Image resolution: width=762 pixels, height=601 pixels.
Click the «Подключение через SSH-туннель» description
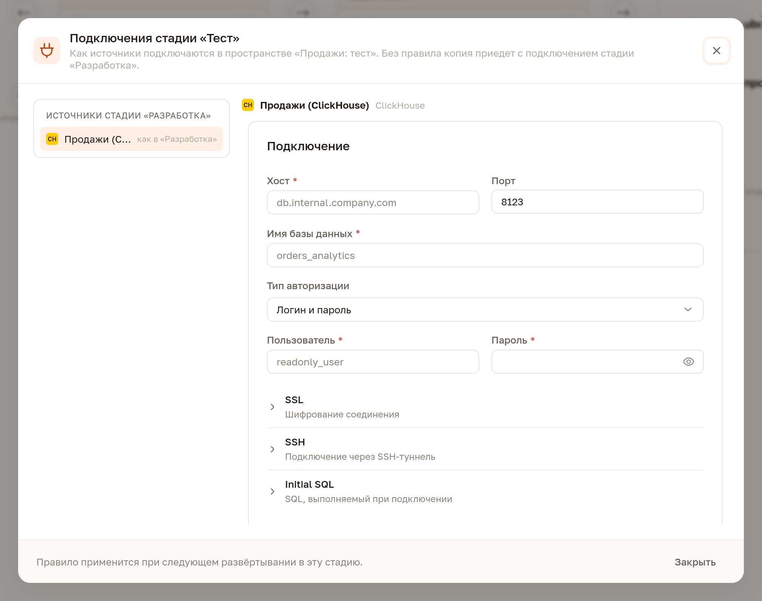coord(360,457)
